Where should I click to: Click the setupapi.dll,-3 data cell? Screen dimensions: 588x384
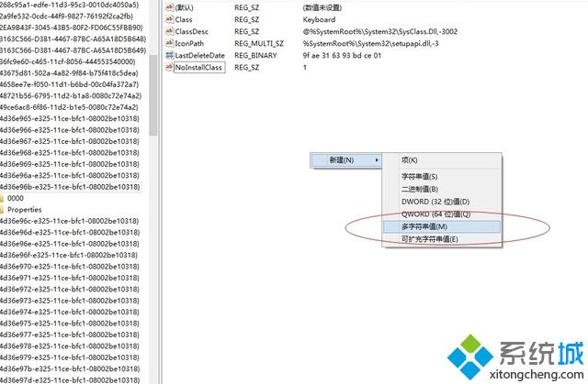point(371,43)
